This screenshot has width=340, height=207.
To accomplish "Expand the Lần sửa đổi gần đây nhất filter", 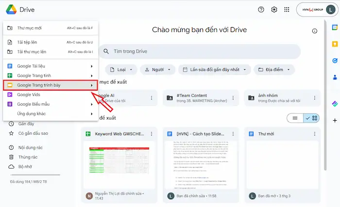I will coord(214,70).
